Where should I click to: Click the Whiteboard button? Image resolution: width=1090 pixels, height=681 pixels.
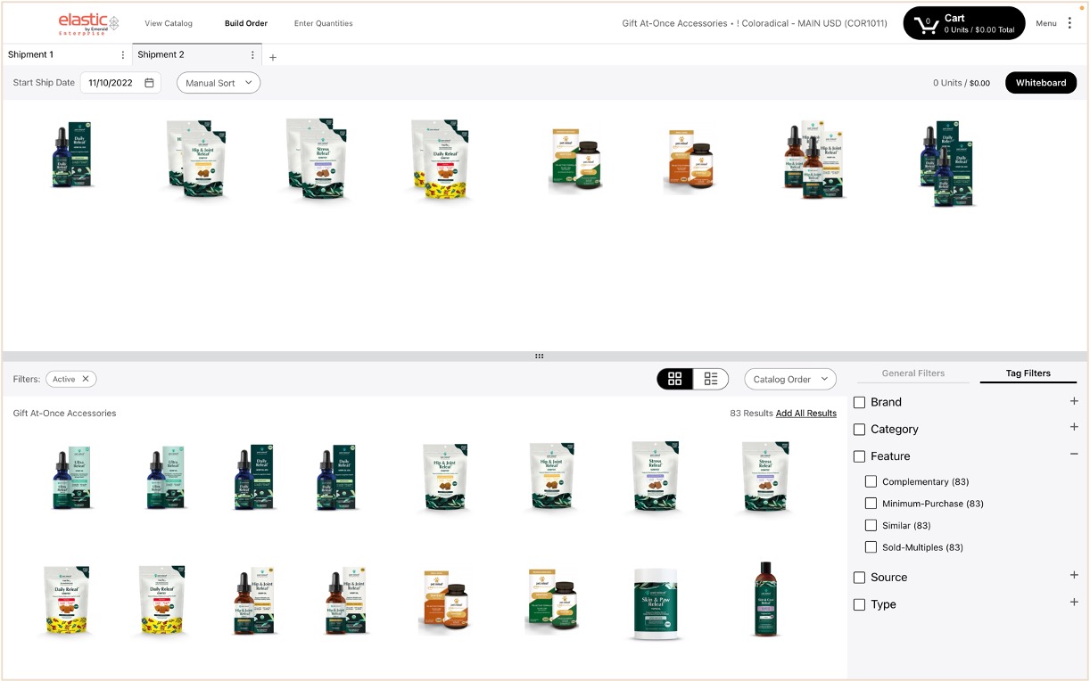pyautogui.click(x=1040, y=82)
